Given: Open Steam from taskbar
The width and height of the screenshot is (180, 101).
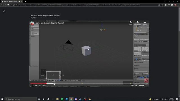Looking at the screenshot, I should [x=80, y=99].
